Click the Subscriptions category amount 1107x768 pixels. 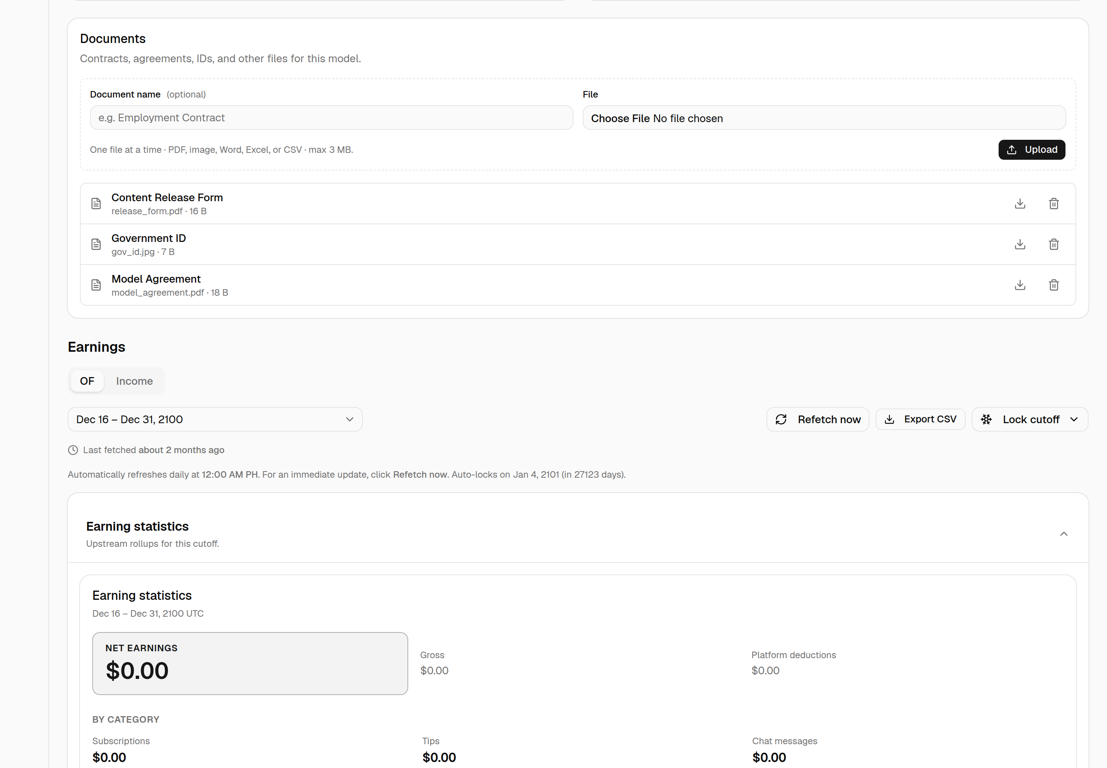click(x=109, y=757)
